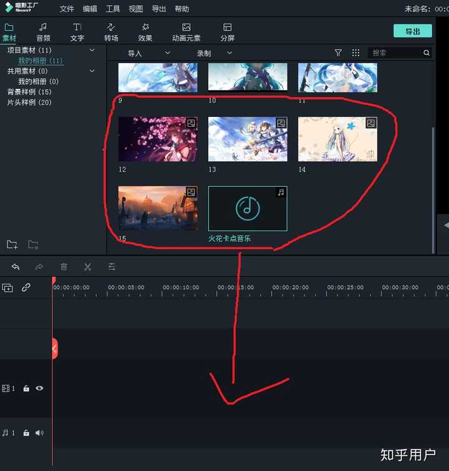The width and height of the screenshot is (449, 471).
Task: Click the audio track 1 music note icon
Action: 5,433
